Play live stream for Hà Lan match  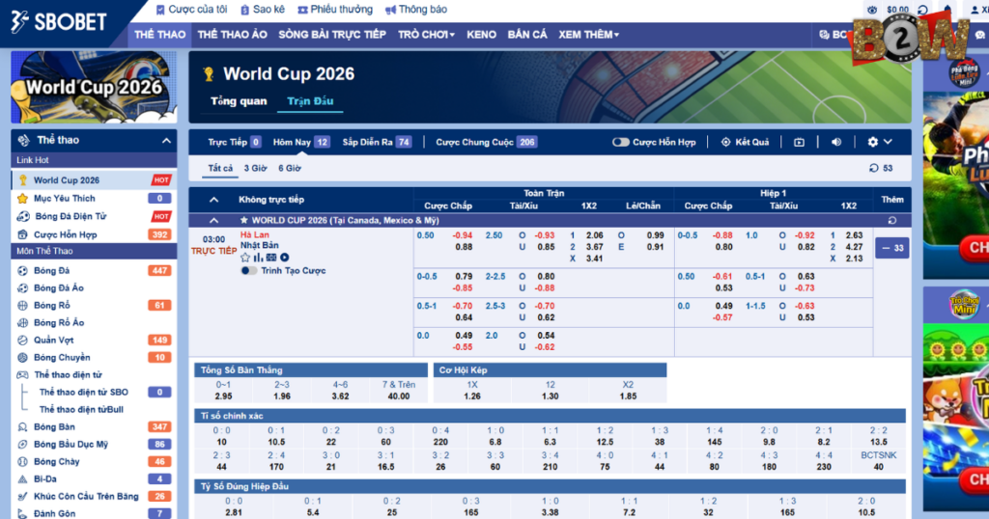tap(285, 258)
